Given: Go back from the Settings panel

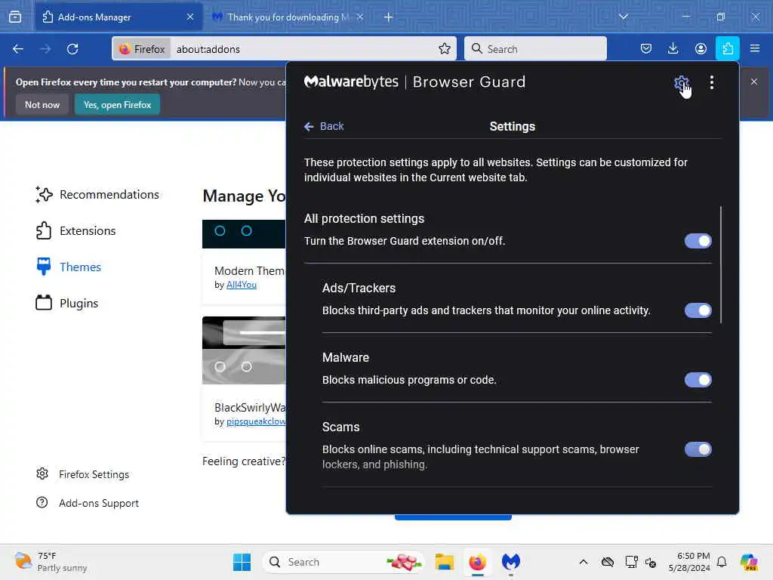Looking at the screenshot, I should 324,126.
